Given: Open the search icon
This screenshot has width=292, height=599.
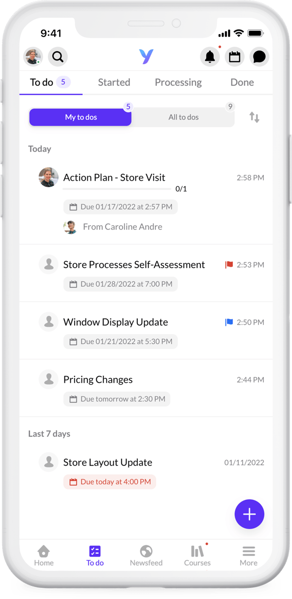Looking at the screenshot, I should (x=58, y=57).
